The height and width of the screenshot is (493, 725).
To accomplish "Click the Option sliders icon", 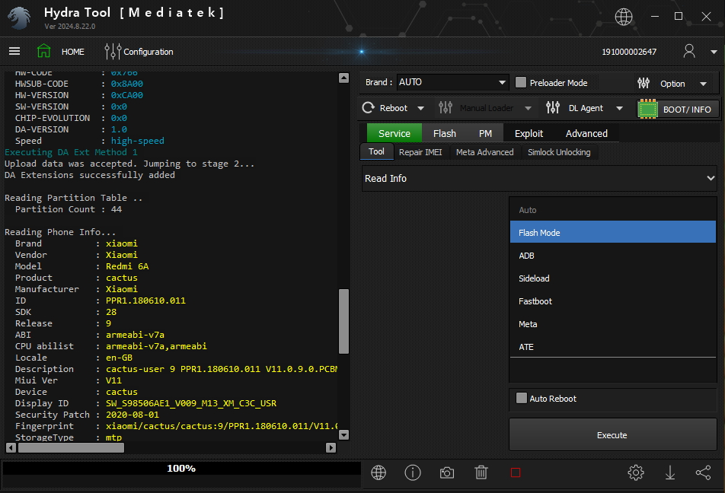I will tap(644, 83).
